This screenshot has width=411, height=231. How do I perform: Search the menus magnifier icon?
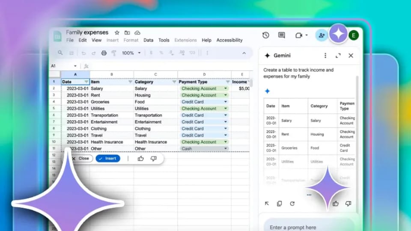coord(60,53)
